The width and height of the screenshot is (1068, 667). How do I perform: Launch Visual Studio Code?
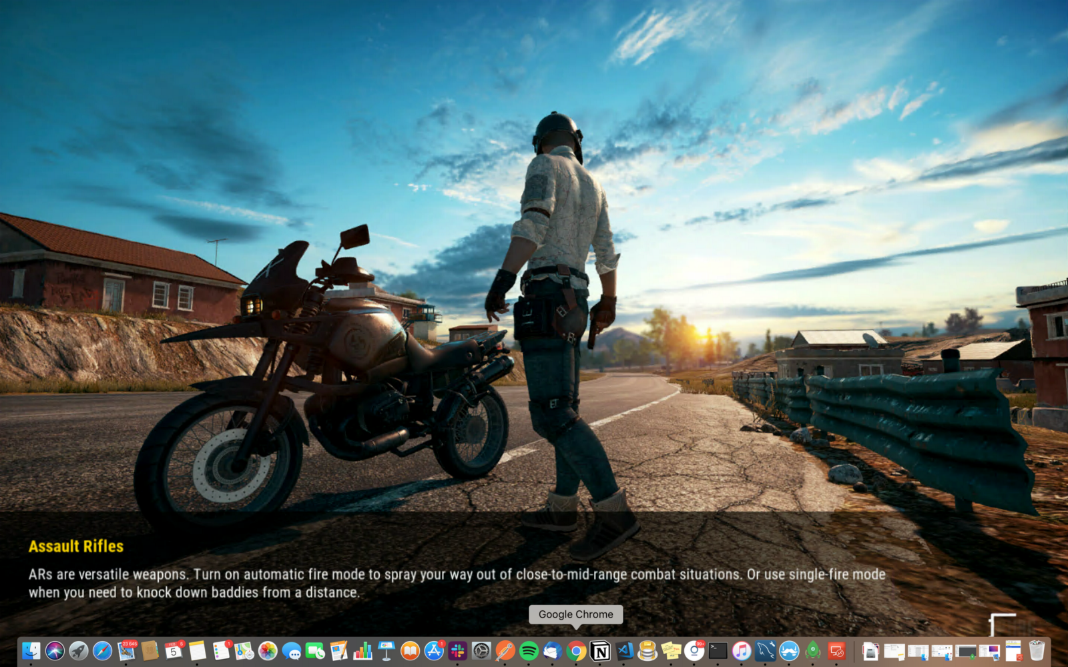[x=625, y=650]
